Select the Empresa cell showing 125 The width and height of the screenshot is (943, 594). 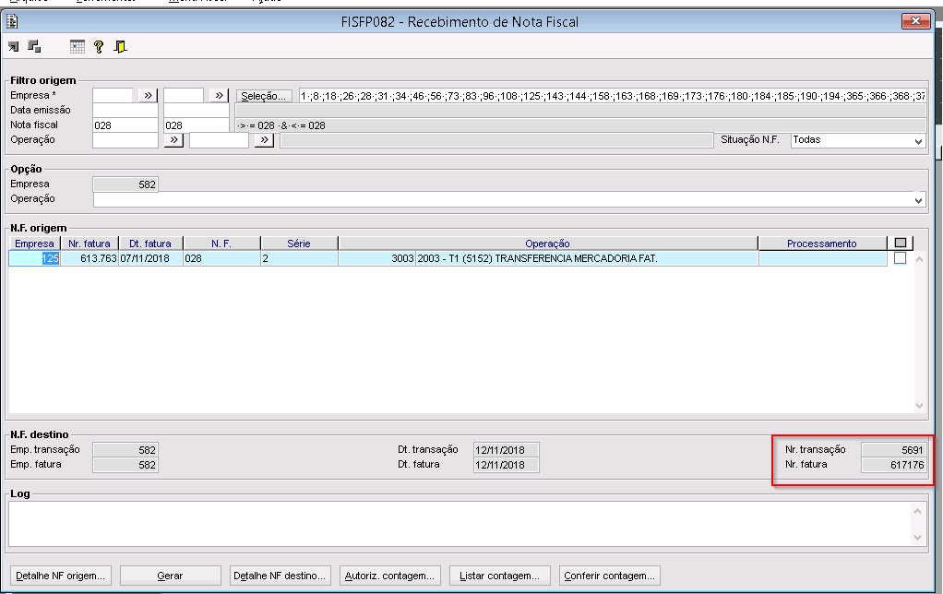pos(34,258)
